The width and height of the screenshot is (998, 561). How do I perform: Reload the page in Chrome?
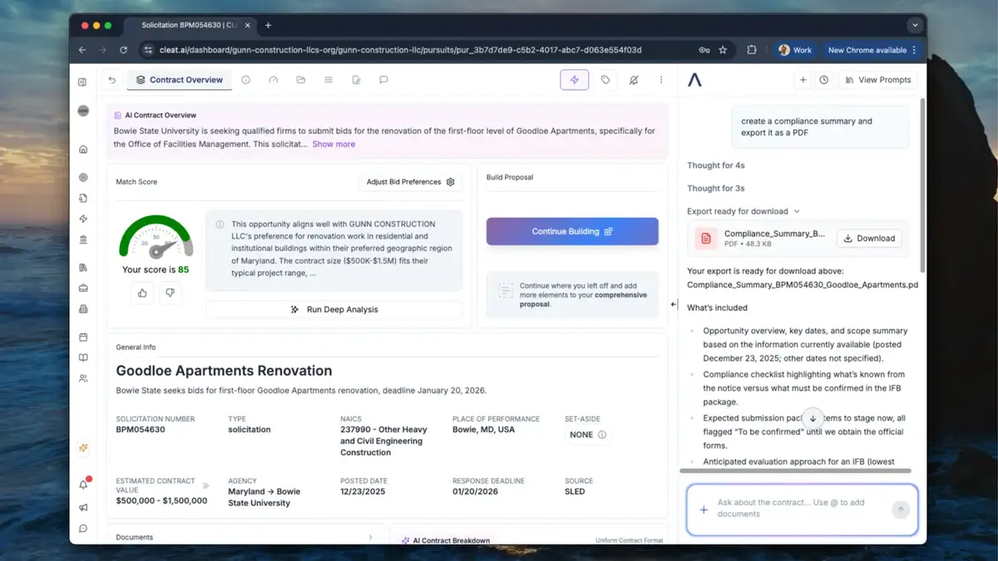(123, 50)
